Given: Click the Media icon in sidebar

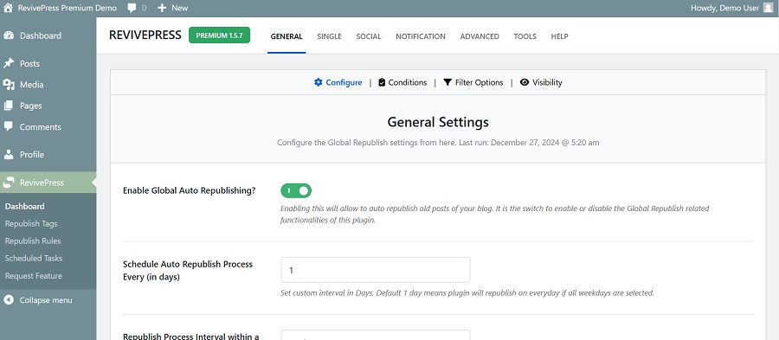Looking at the screenshot, I should click(x=9, y=85).
